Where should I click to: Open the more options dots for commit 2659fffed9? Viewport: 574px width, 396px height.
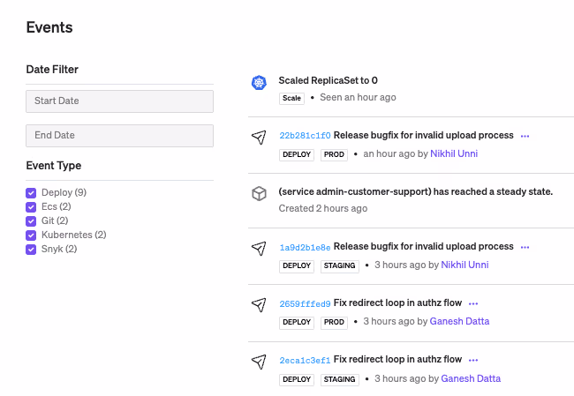[x=473, y=303]
